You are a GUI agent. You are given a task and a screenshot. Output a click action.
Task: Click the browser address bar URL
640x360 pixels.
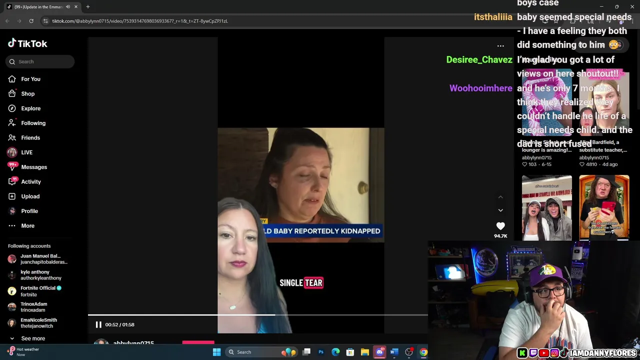tap(140, 21)
